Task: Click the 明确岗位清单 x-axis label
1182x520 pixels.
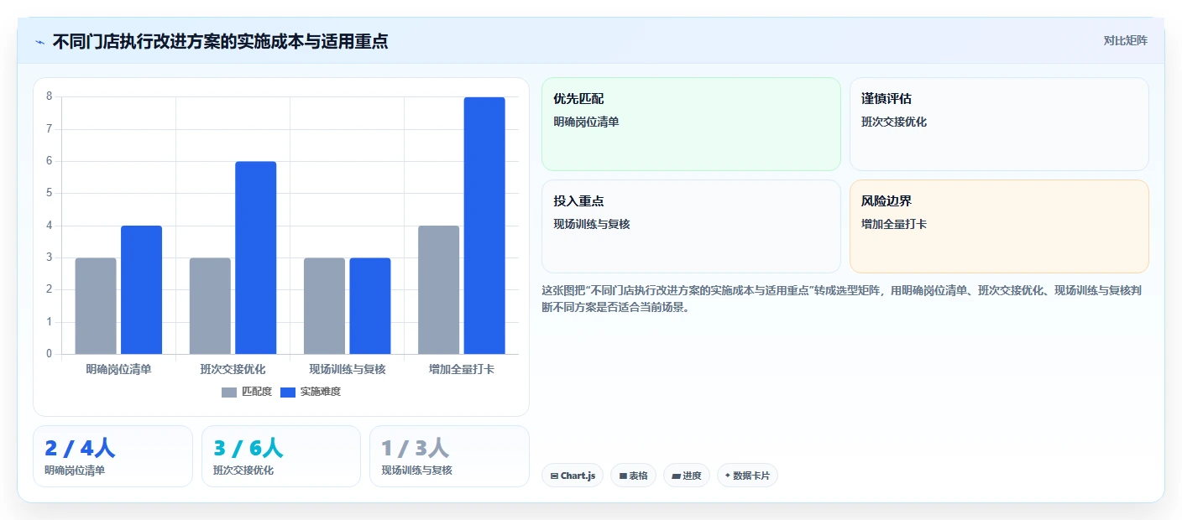Action: [x=119, y=369]
